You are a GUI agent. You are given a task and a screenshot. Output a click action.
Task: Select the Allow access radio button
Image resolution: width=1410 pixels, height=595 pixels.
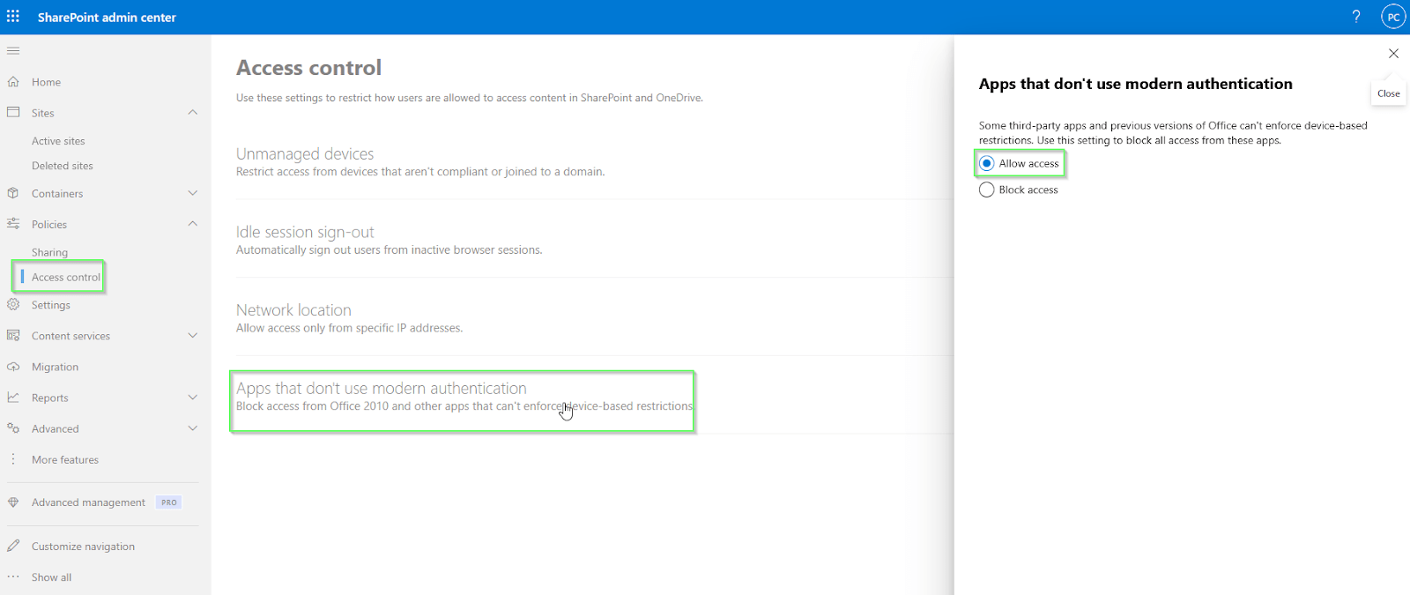[x=987, y=163]
